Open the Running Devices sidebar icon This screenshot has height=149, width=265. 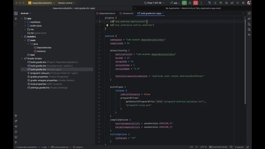[249, 29]
